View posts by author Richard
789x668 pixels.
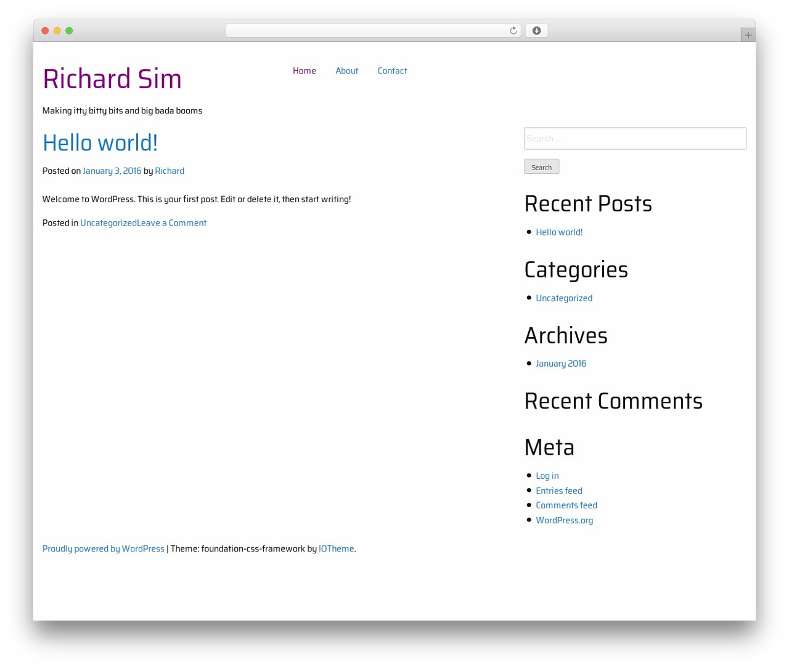tap(170, 171)
